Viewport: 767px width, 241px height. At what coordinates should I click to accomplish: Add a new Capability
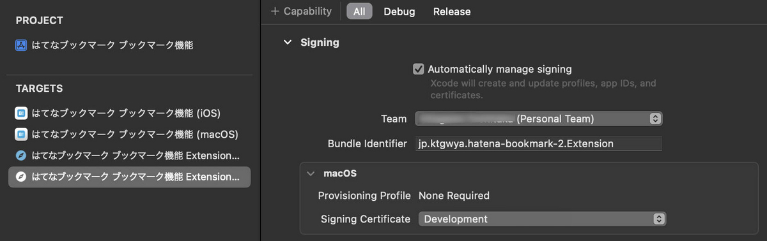pyautogui.click(x=301, y=11)
